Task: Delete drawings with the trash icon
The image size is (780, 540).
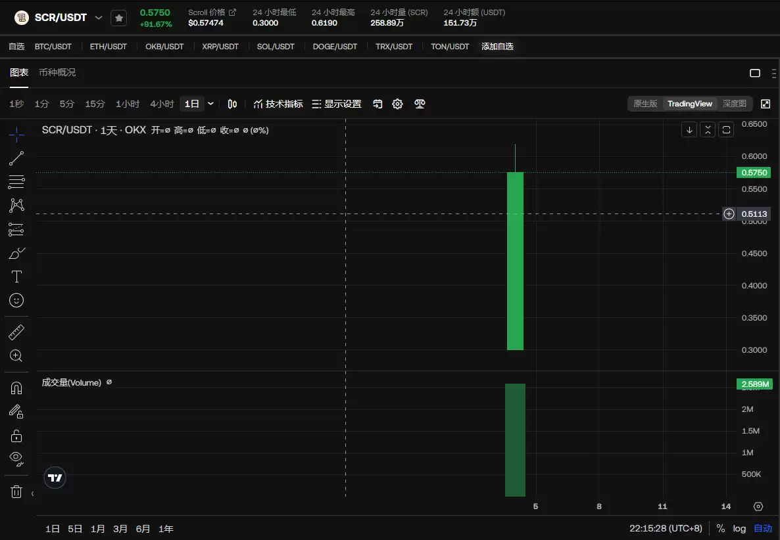Action: tap(16, 492)
